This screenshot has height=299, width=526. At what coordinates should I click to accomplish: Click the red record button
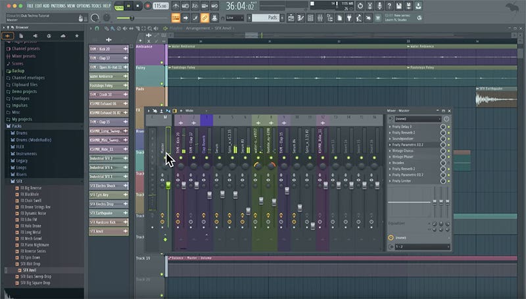147,6
